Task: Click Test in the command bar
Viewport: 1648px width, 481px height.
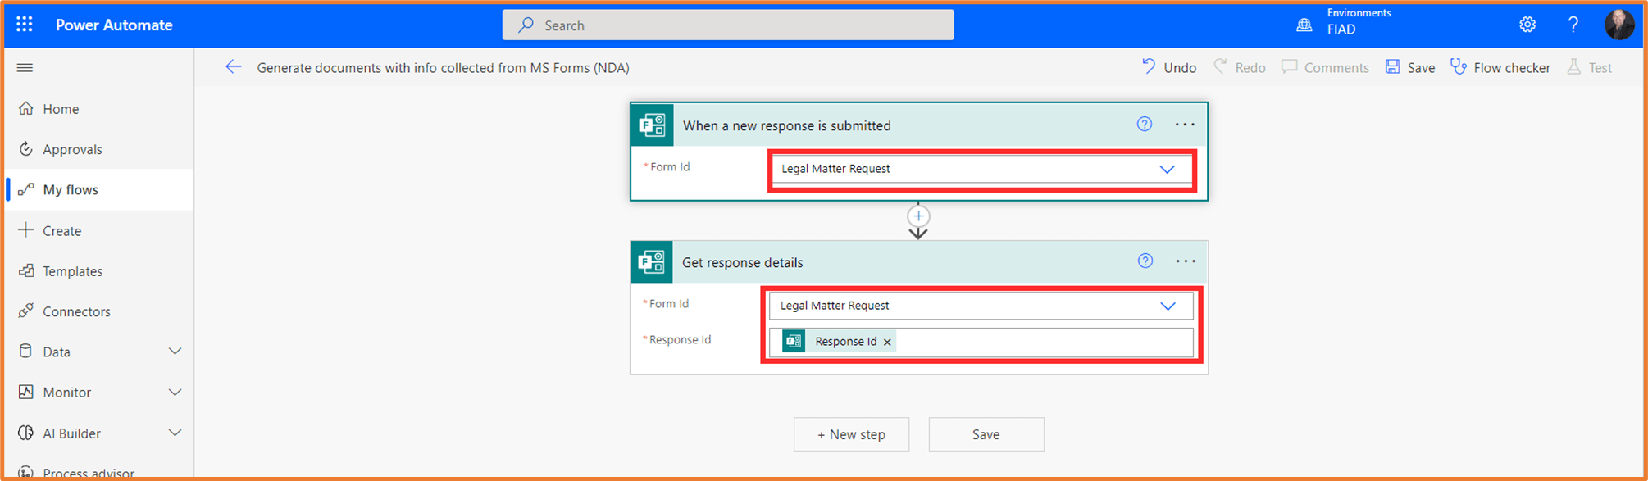Action: (1590, 67)
